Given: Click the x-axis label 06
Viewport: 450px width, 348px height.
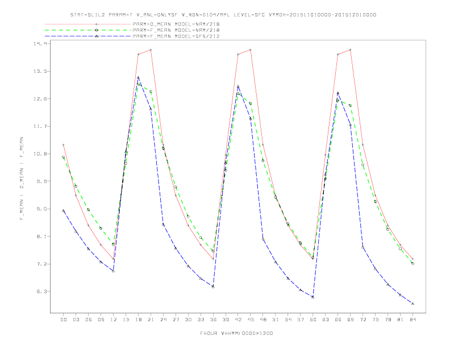Looking at the screenshot, I should tap(89, 320).
